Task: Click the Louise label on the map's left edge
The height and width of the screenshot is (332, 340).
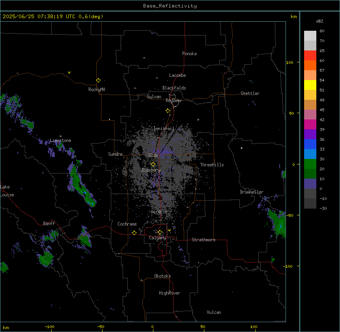Action: tap(7, 195)
